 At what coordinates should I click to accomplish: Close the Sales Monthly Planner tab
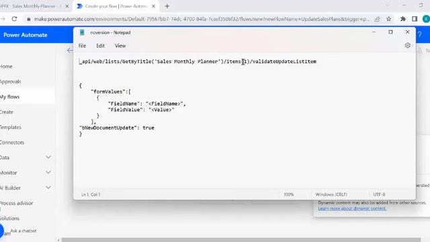[x=67, y=6]
